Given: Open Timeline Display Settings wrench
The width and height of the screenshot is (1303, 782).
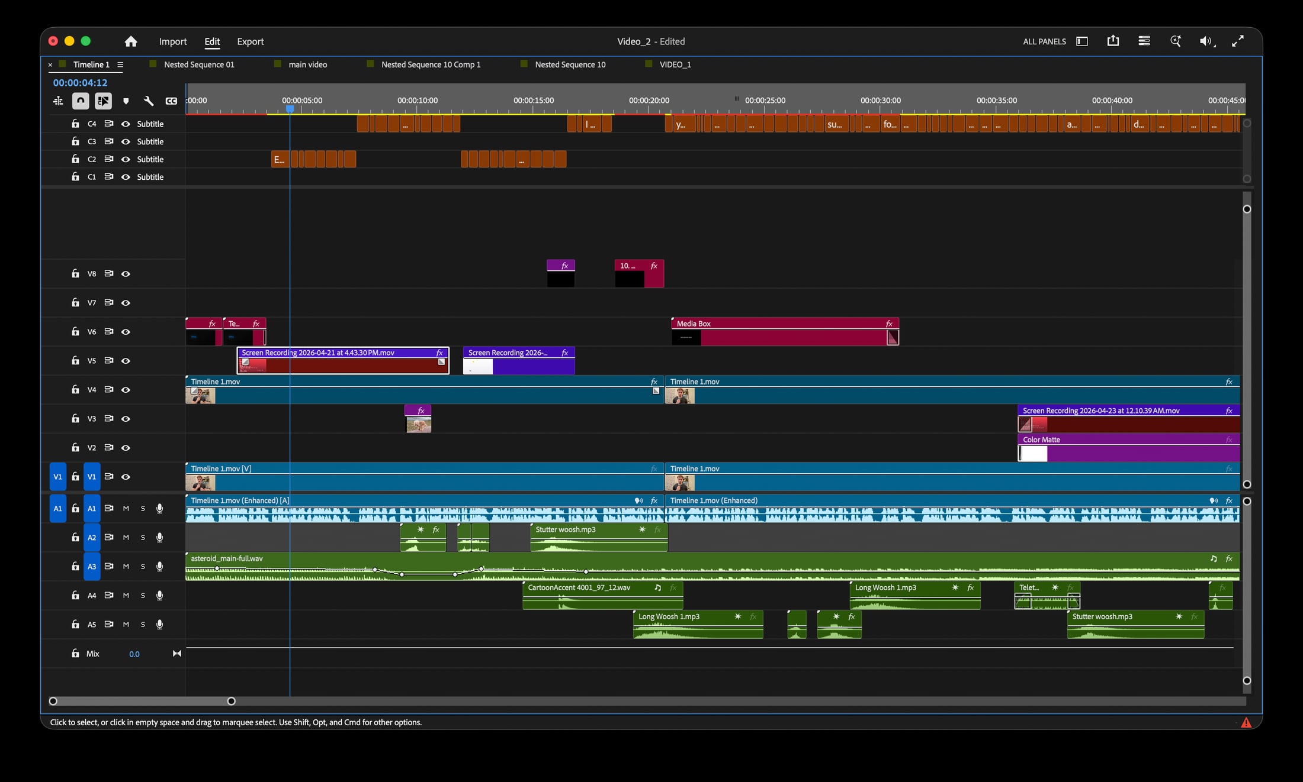Looking at the screenshot, I should point(149,101).
